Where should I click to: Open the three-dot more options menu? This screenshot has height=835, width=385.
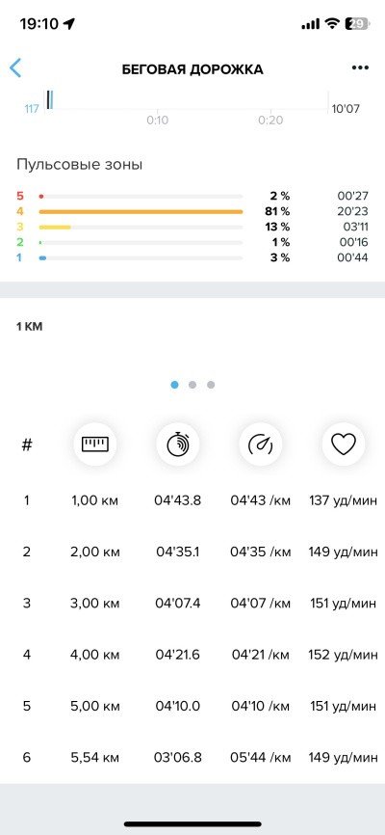(360, 67)
